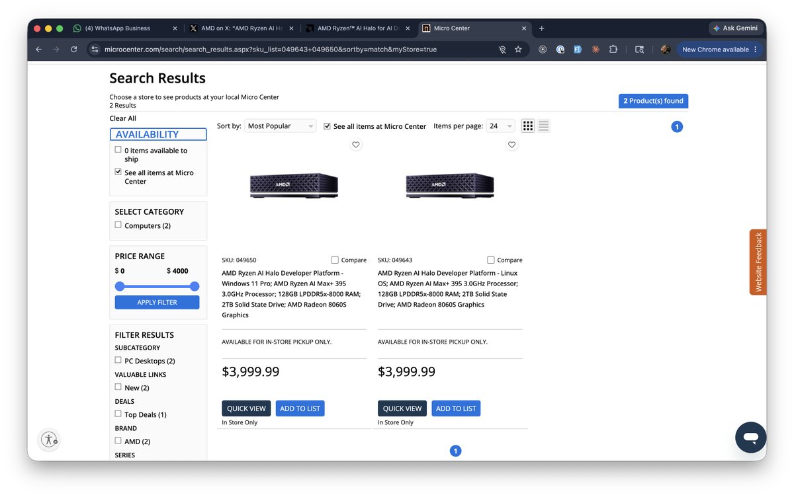Toggle 0 items available to ship
794x497 pixels.
coord(118,150)
